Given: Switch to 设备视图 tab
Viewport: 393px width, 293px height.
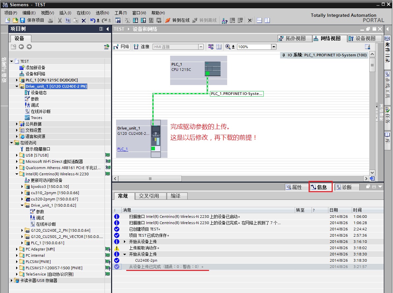Looking at the screenshot, I should (x=364, y=38).
